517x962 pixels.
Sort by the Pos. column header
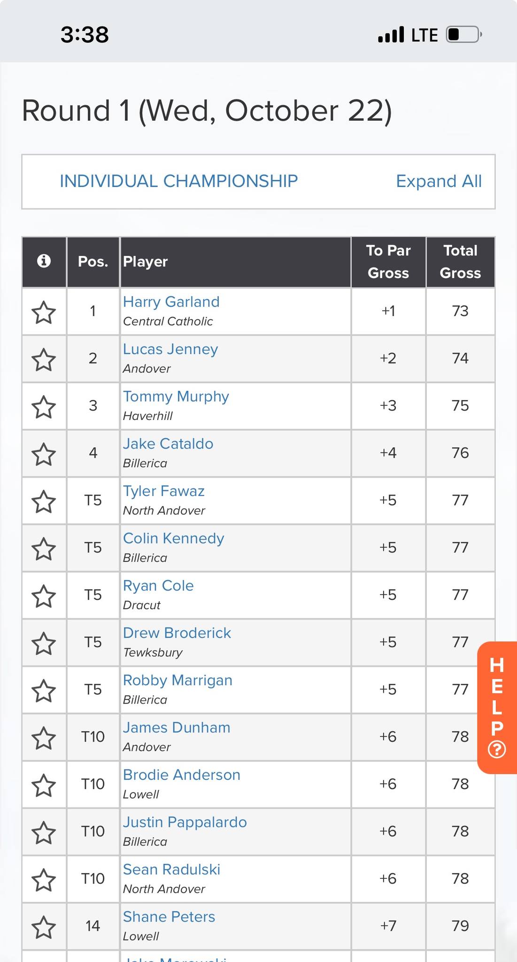(x=93, y=262)
